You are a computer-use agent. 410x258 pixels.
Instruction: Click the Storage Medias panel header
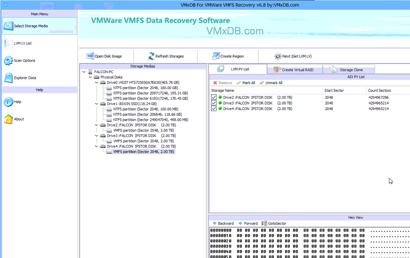[x=143, y=66]
